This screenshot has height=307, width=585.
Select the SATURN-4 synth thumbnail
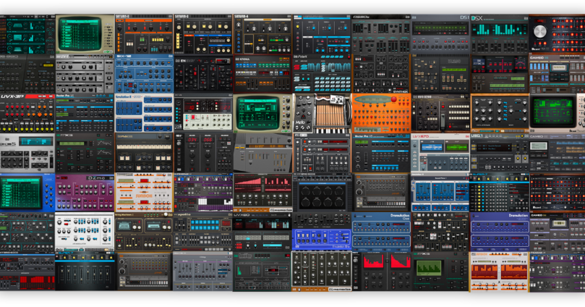click(262, 34)
